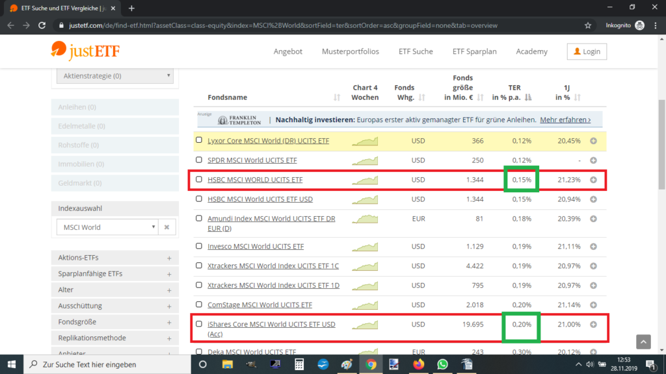Open File Explorer from the taskbar
Viewport: 666px width, 374px height.
click(228, 364)
